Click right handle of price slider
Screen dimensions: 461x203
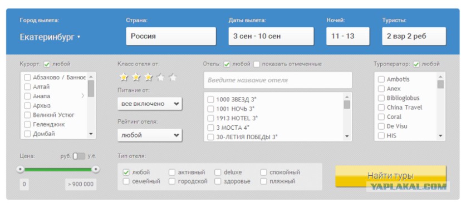pyautogui.click(x=95, y=169)
